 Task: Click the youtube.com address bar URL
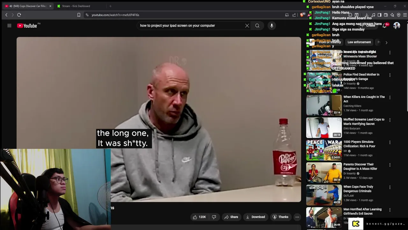(x=115, y=15)
